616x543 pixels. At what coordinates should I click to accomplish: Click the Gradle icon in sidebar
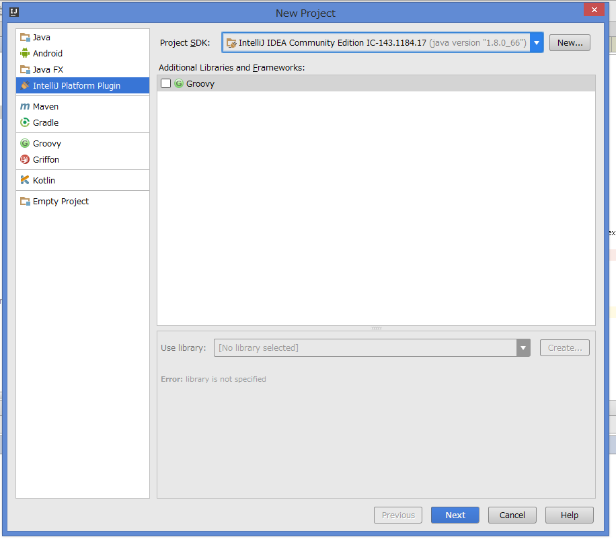click(25, 122)
